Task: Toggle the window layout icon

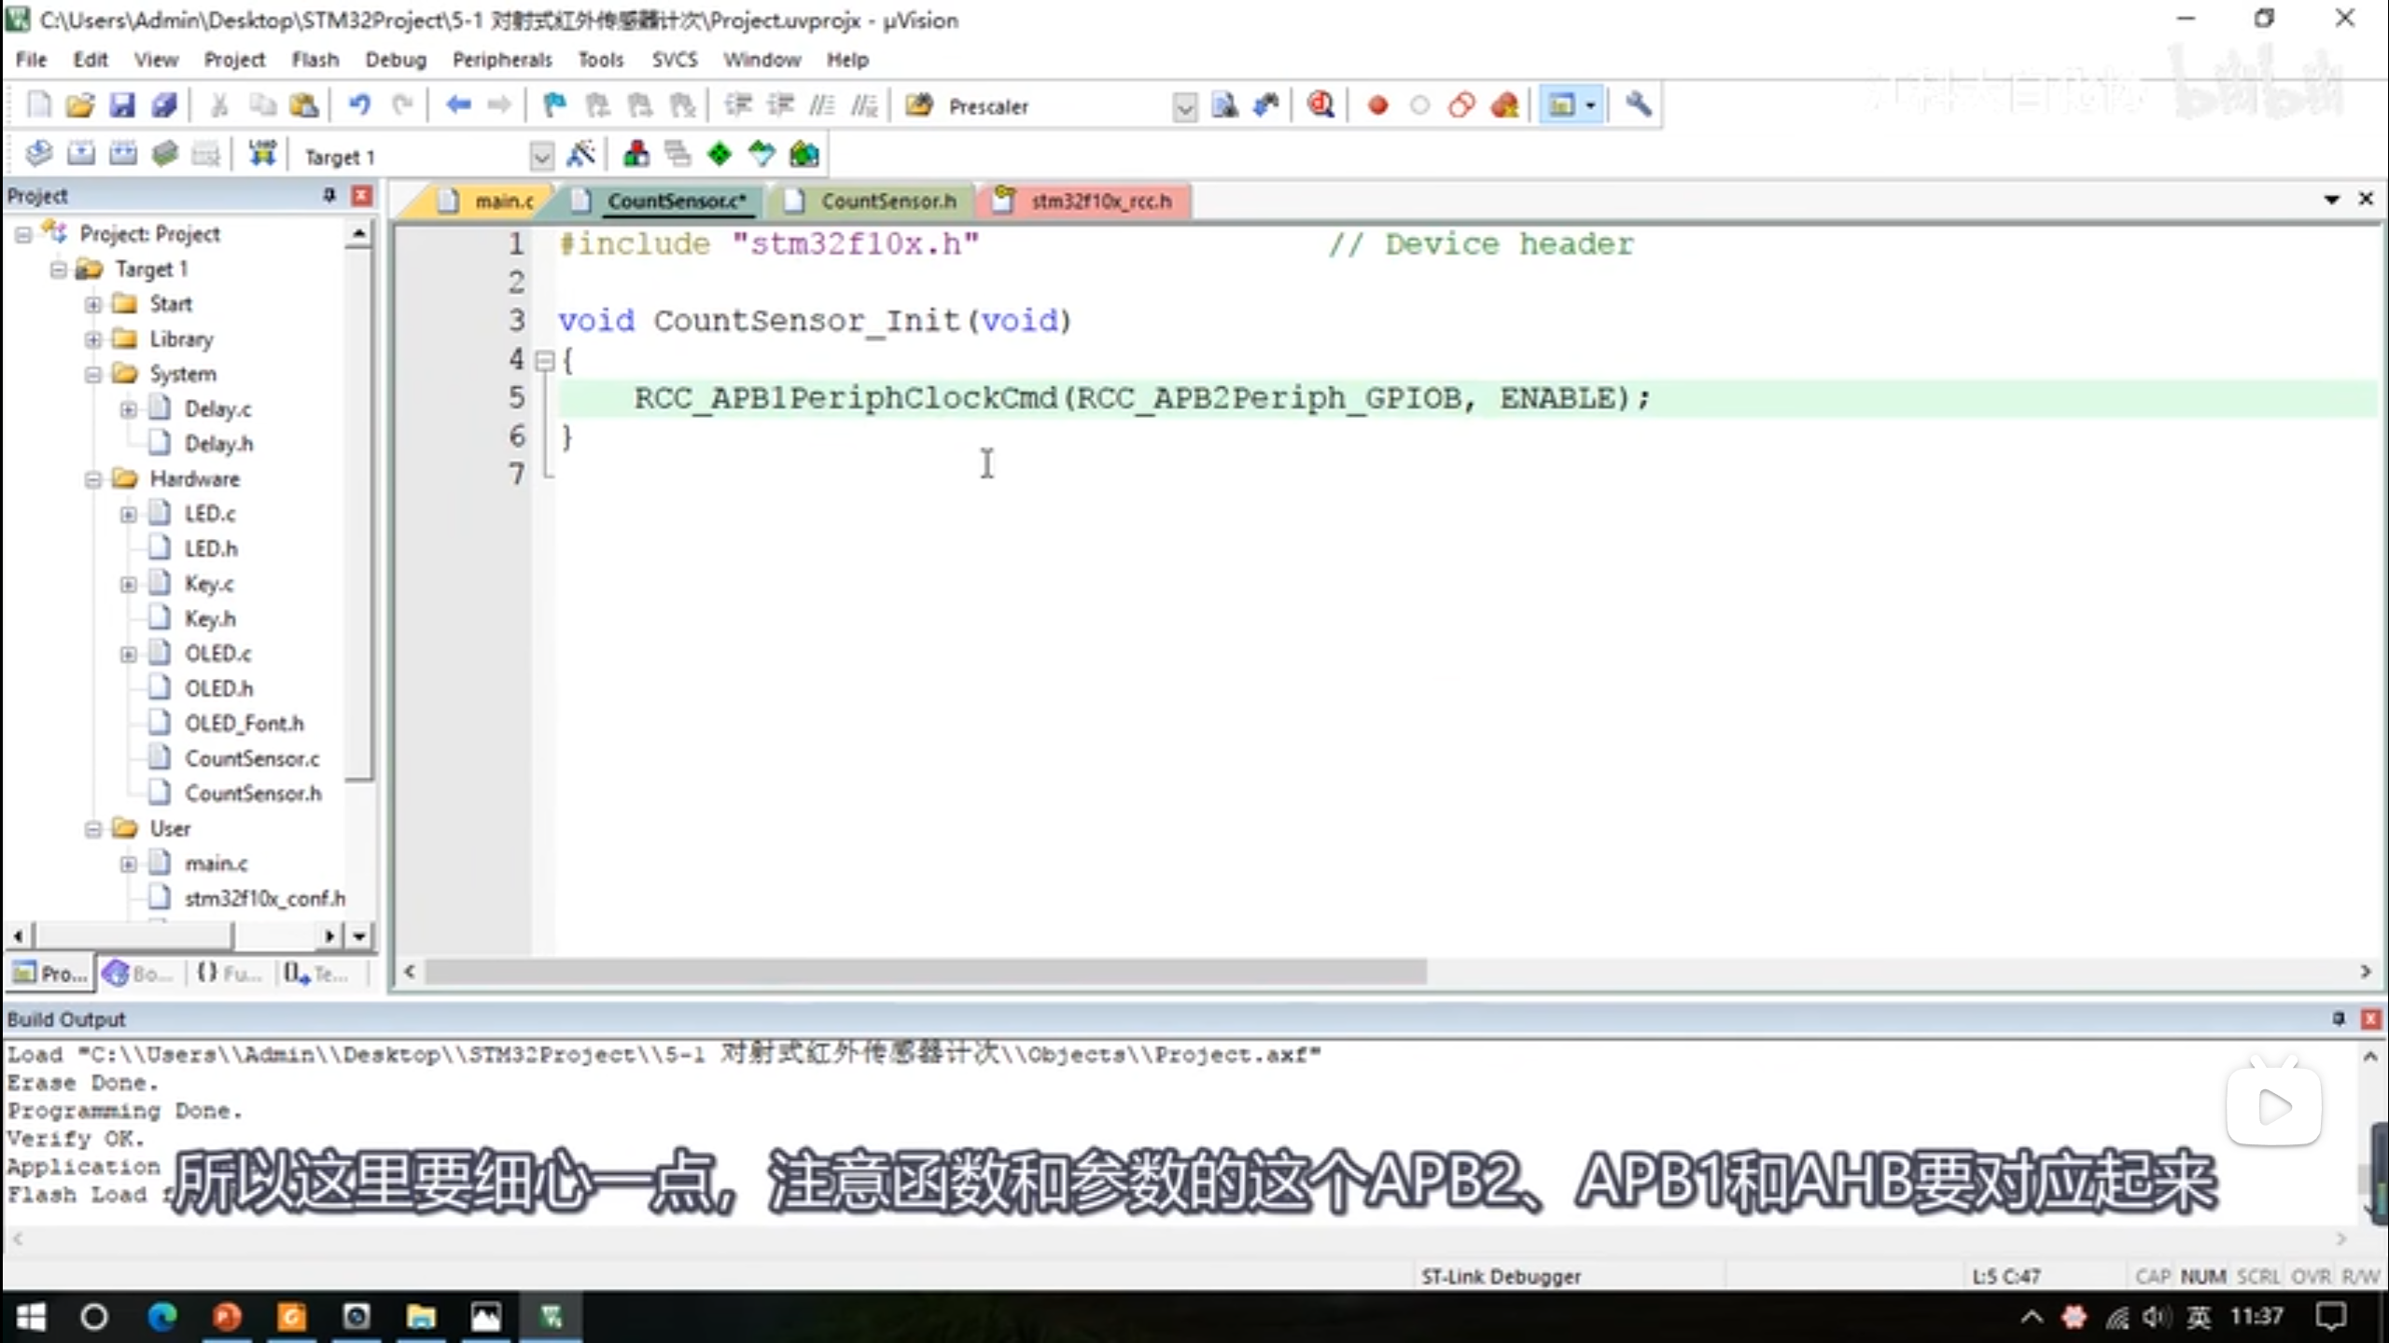Action: click(1562, 105)
